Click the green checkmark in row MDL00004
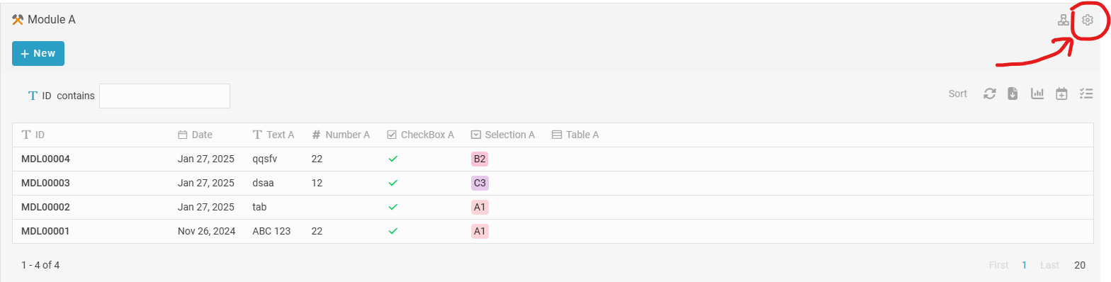Viewport: 1111px width, 282px height. point(393,159)
